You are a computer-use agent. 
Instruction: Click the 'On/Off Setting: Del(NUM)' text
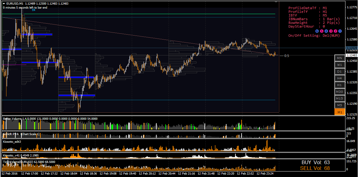(314, 36)
